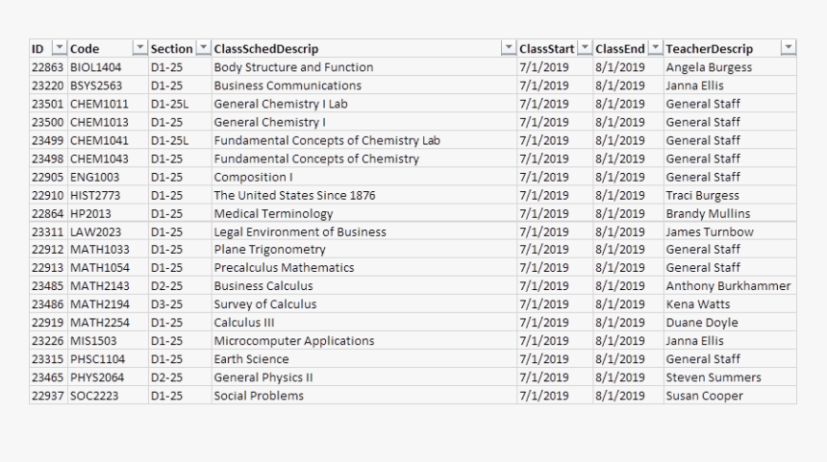Screen dimensions: 827x462
Task: Click the Steven Summers teacher cell
Action: [713, 377]
